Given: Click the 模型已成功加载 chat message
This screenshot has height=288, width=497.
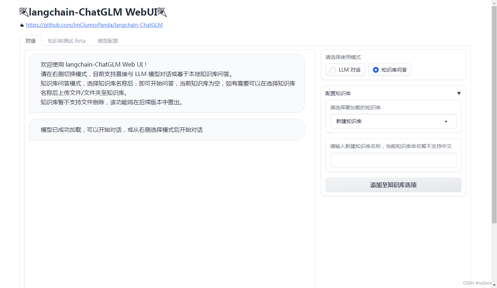Looking at the screenshot, I should (166, 130).
